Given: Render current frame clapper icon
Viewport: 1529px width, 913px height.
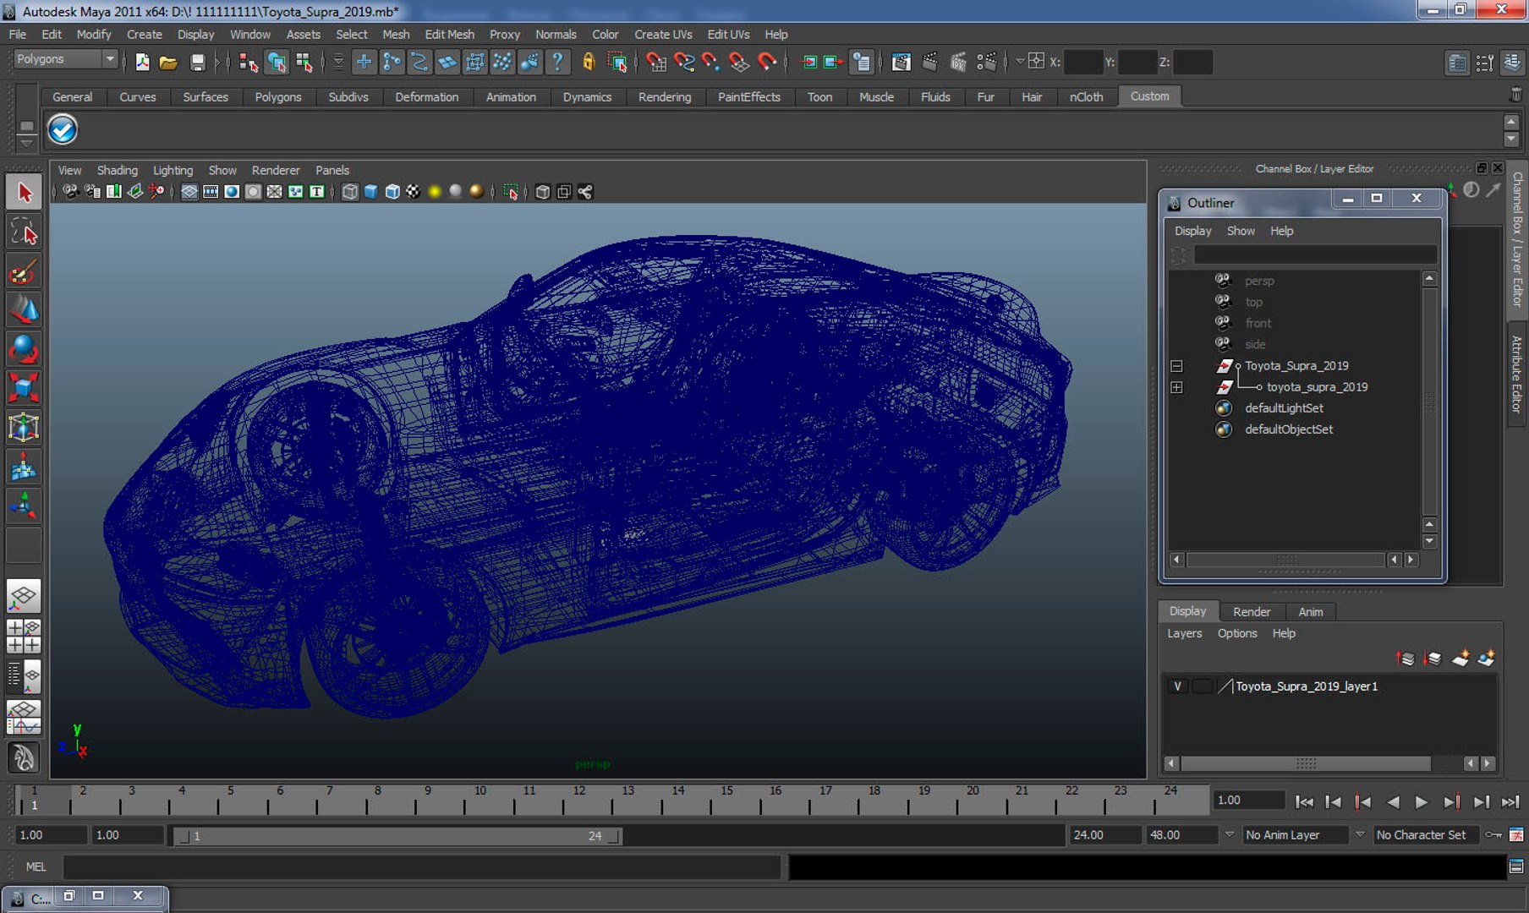Looking at the screenshot, I should pyautogui.click(x=929, y=62).
